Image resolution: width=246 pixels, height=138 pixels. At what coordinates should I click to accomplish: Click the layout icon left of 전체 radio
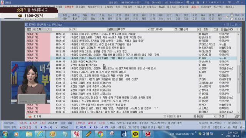tap(29, 29)
